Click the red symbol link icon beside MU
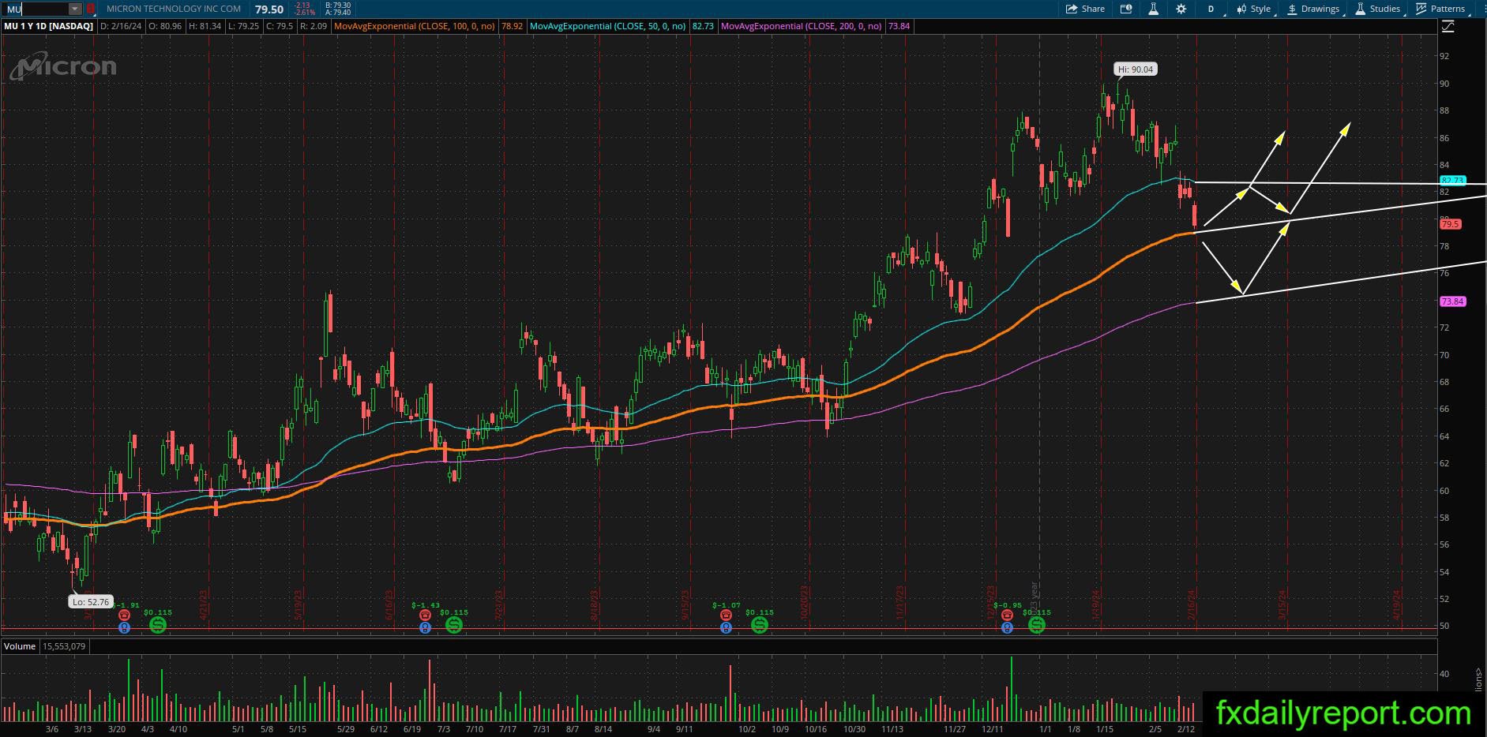The width and height of the screenshot is (1487, 737). 90,9
